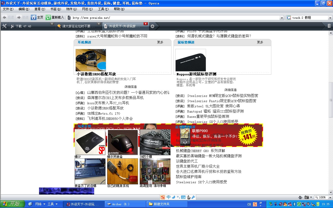Open the closed tabs trash can
This screenshot has width=333, height=208.
click(x=329, y=26)
